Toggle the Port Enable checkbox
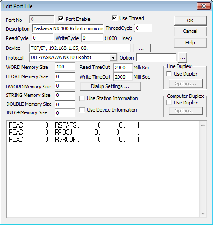Viewport: 213px width, 225px height. tap(61, 19)
